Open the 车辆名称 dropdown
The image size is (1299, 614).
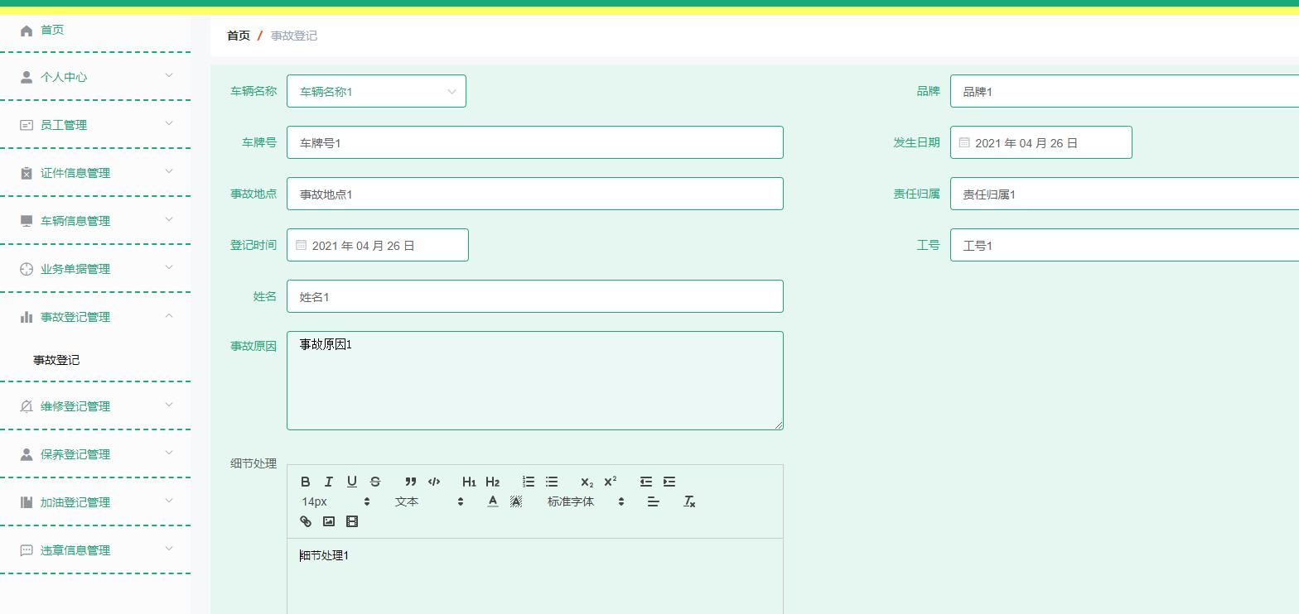[376, 91]
